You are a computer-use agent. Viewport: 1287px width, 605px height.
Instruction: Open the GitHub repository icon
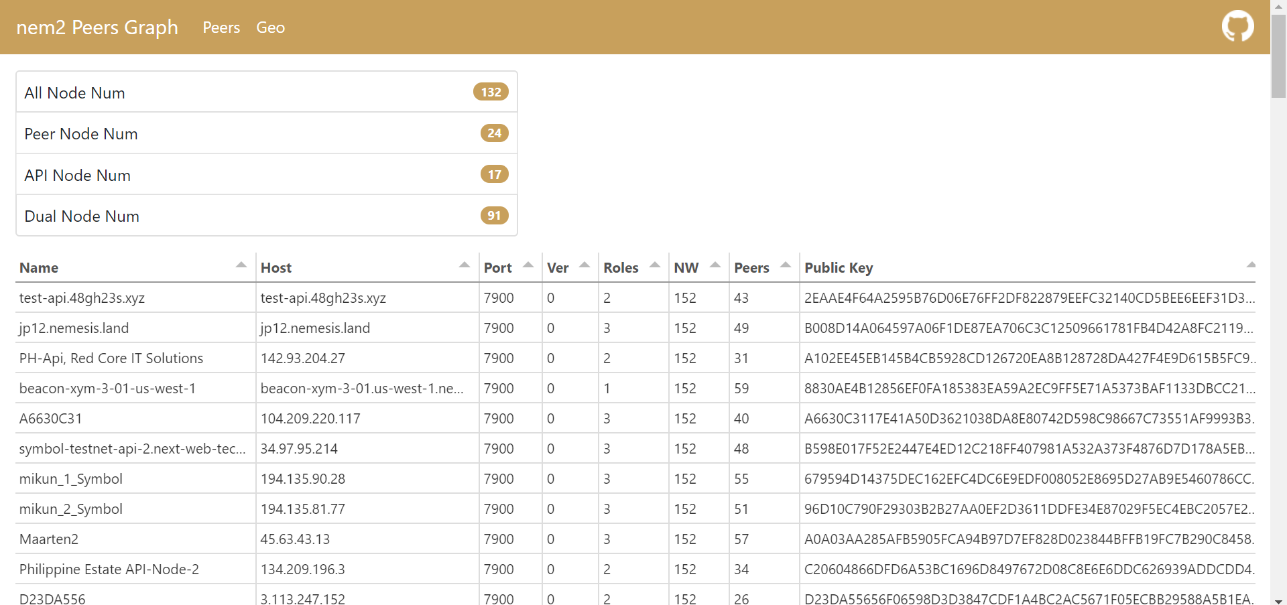(1237, 27)
